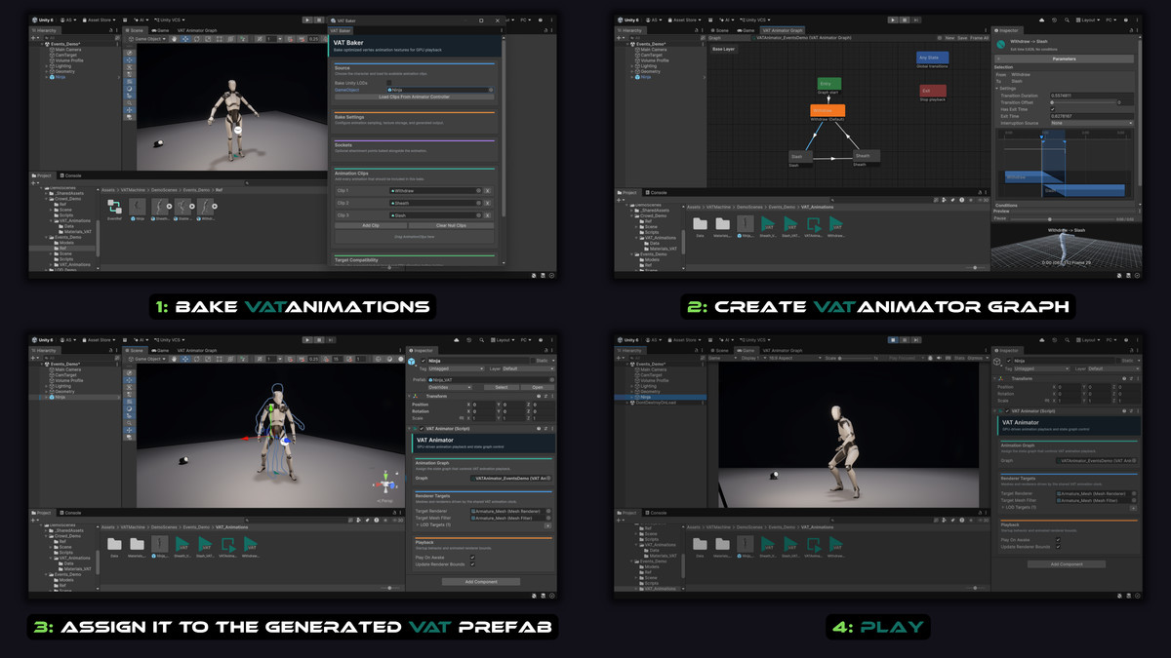Select Withdraw asset in step 3 Project panel

tap(251, 545)
